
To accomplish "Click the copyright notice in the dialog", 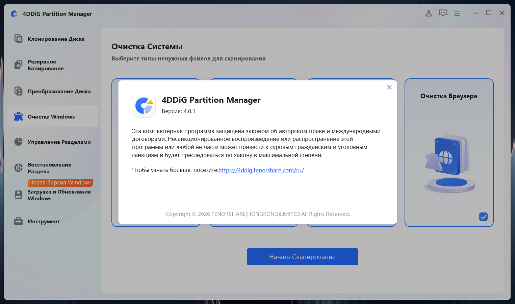I will tap(258, 214).
